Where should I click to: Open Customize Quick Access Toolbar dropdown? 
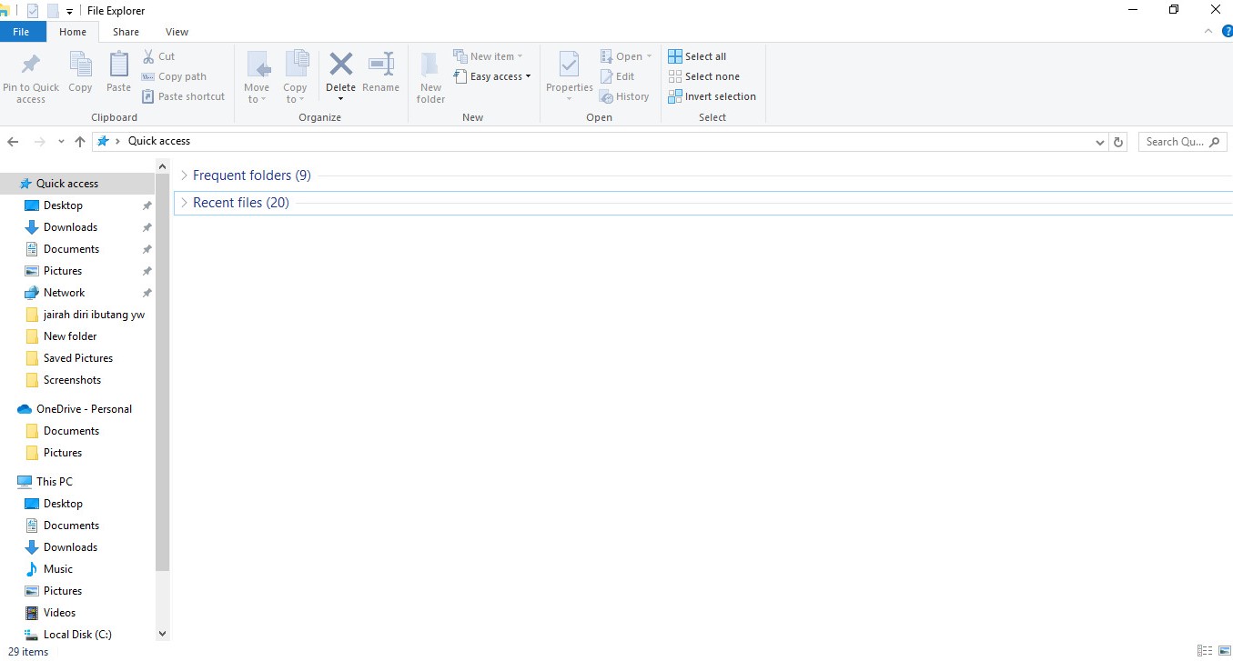point(70,11)
